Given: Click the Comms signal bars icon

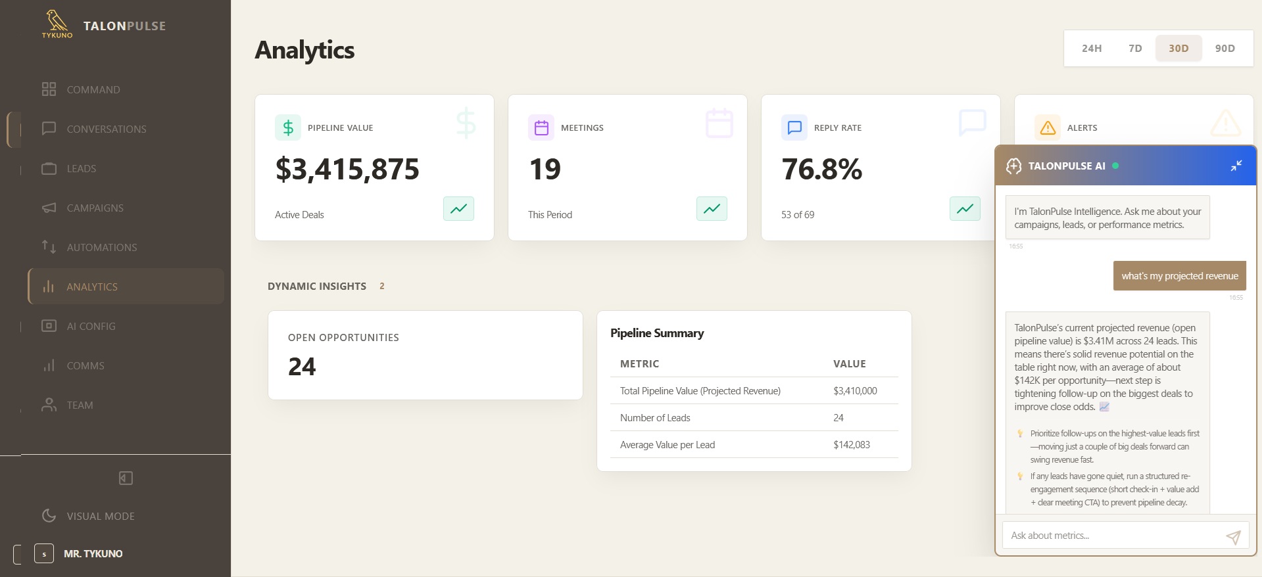Looking at the screenshot, I should click(49, 365).
